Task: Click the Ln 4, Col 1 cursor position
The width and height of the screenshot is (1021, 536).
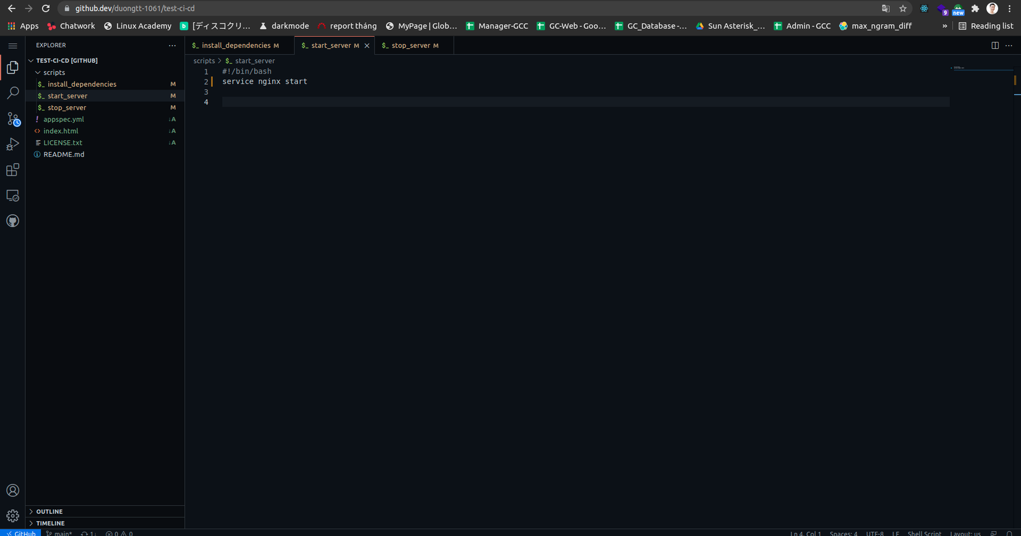Action: click(806, 532)
